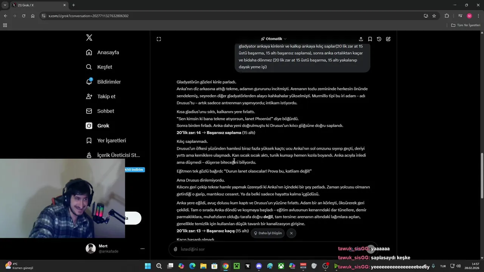Open a new browser tab
Screen dimensions: 484x272
coord(73,5)
